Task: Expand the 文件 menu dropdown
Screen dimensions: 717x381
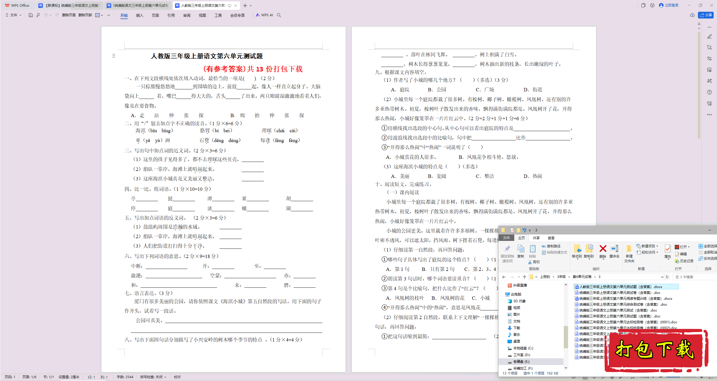Action: tap(13, 15)
